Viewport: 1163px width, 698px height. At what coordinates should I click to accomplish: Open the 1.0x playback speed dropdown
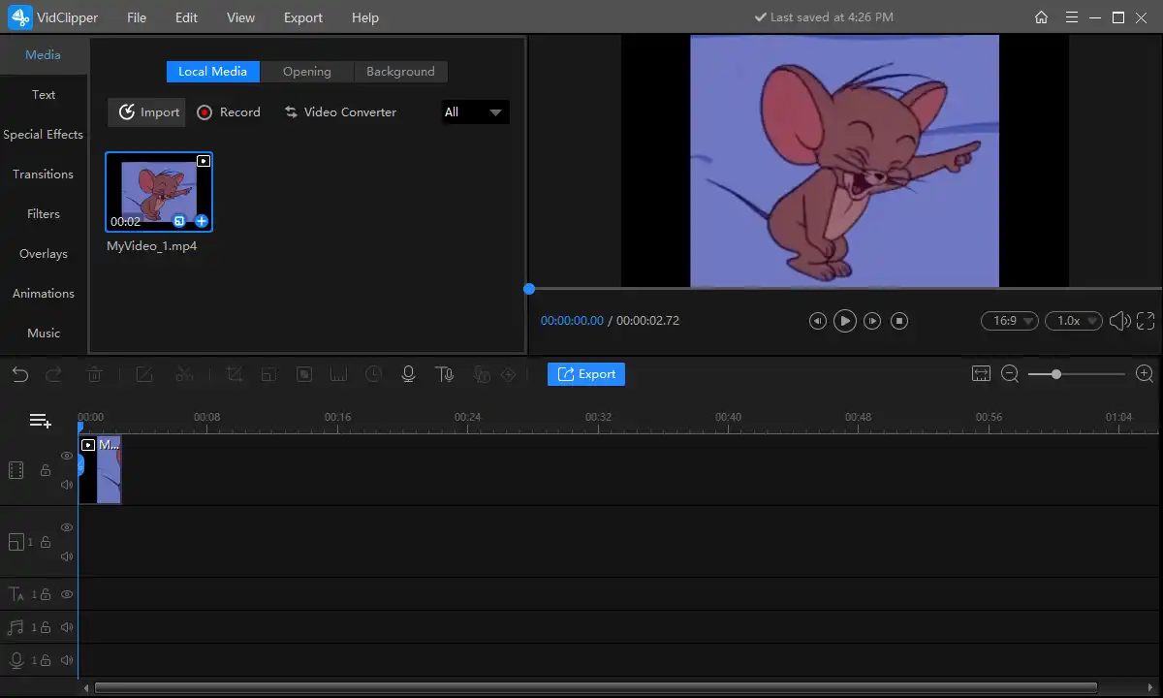point(1074,321)
